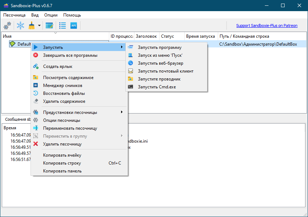308x217 pixels.
Task: Open the Помощь menu
Action: tap(72, 15)
